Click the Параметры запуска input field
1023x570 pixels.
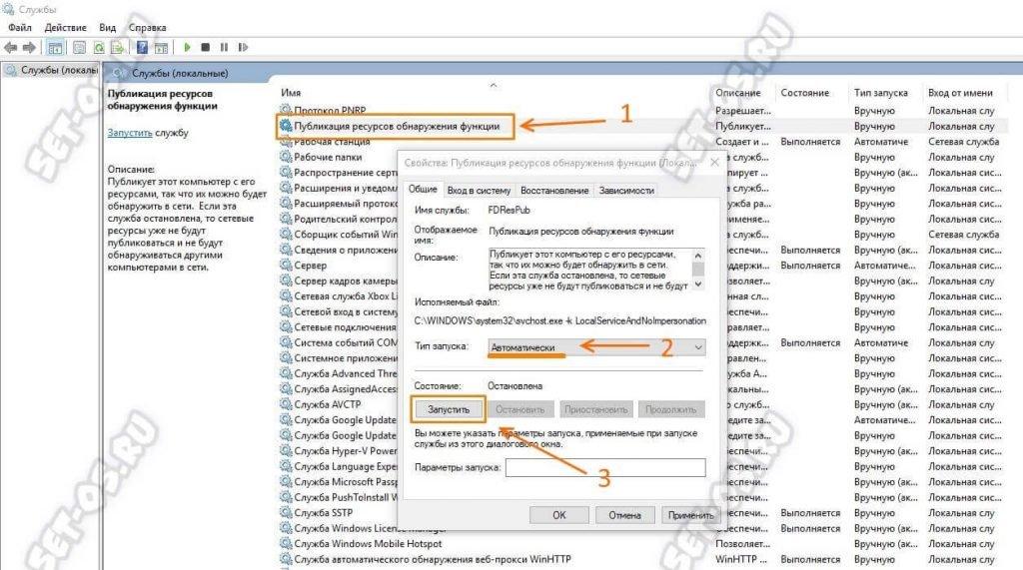point(605,467)
